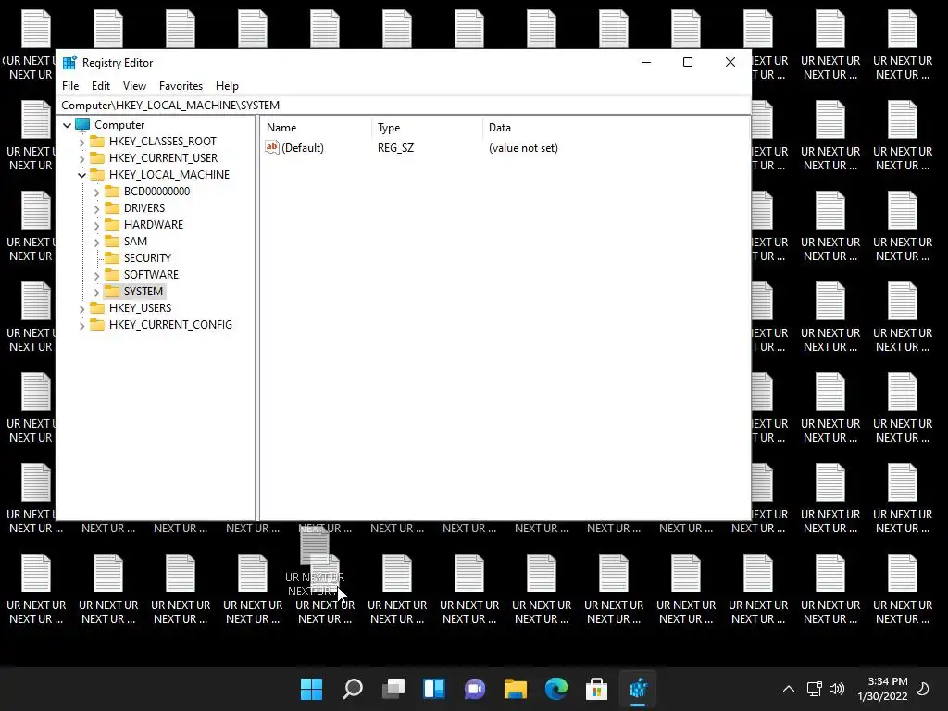Open the Favorites menu

(181, 86)
